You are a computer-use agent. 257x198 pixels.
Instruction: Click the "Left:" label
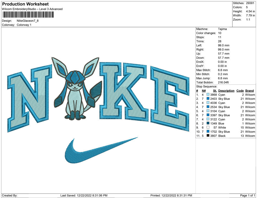tap(199, 45)
